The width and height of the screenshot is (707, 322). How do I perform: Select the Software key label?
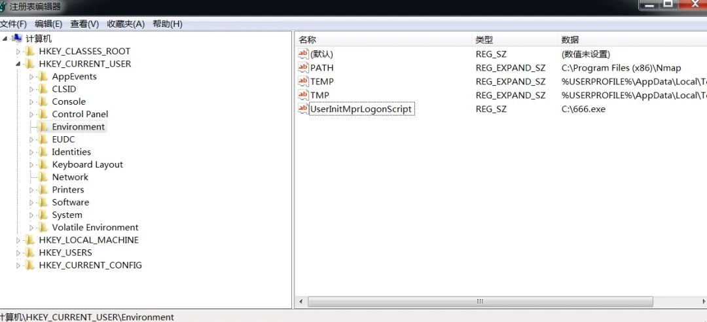(70, 202)
